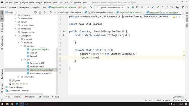Open the run configuration dropdown
This screenshot has height=106, width=189.
[x=110, y=7]
